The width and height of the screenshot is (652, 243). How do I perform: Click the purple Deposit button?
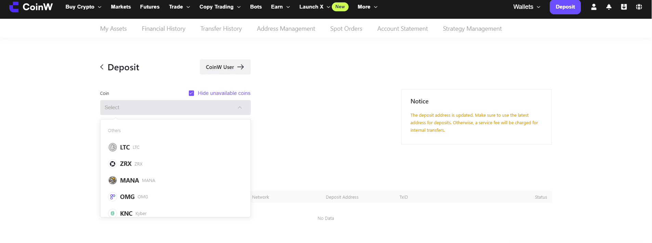(565, 7)
